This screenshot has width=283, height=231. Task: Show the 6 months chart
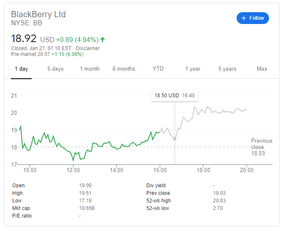pyautogui.click(x=124, y=69)
